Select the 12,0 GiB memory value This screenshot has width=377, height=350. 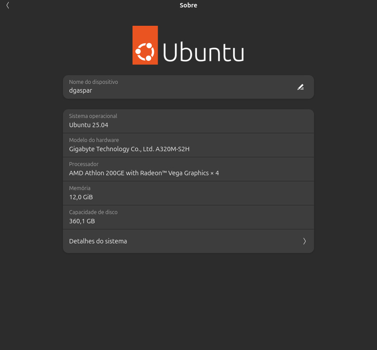click(81, 197)
